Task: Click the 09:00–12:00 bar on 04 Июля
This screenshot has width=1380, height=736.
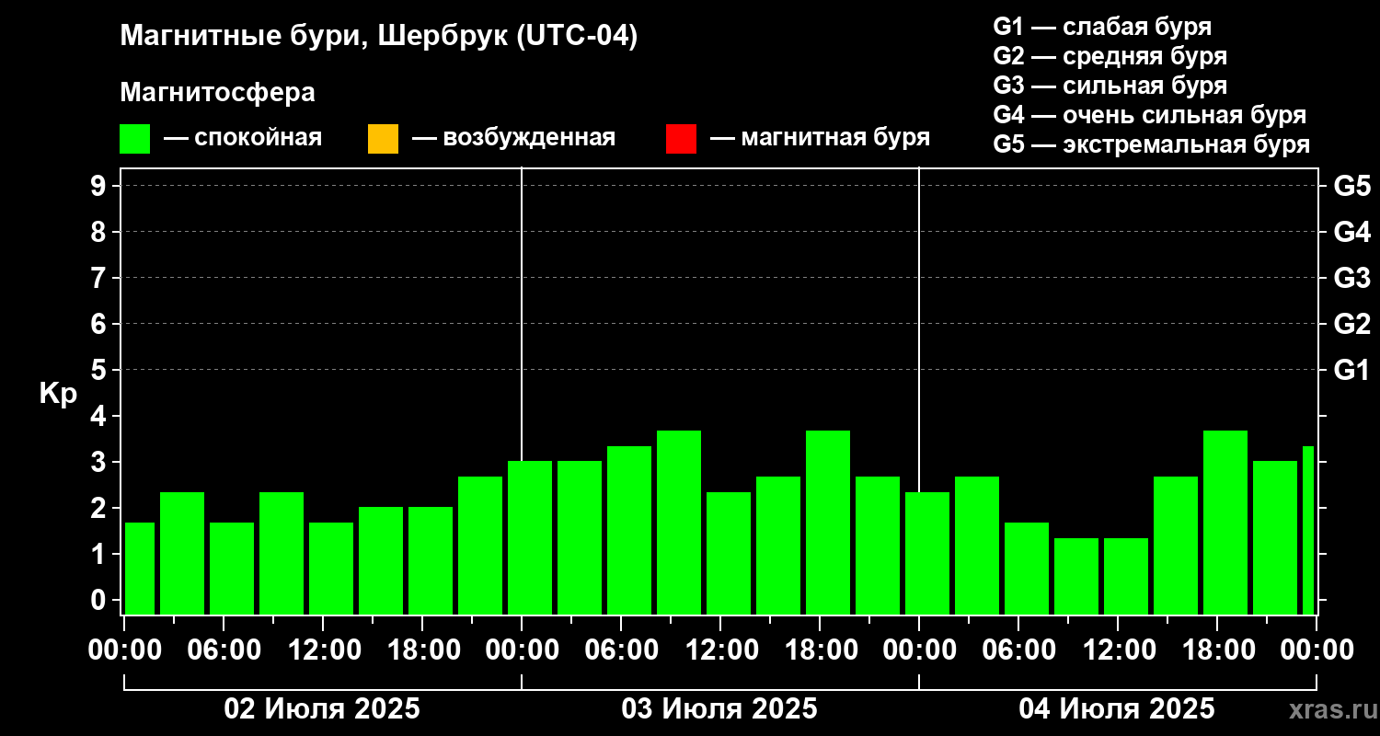Action: [1076, 576]
